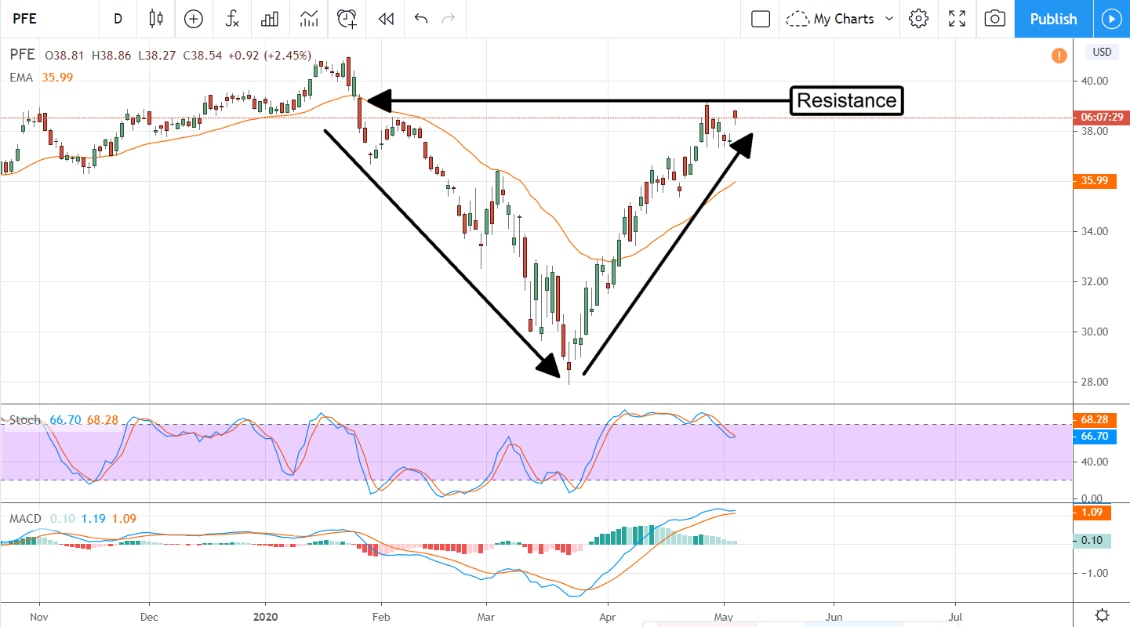Click the Publish button

[x=1053, y=19]
